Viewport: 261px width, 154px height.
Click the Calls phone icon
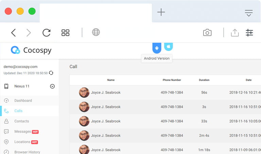(x=6, y=111)
